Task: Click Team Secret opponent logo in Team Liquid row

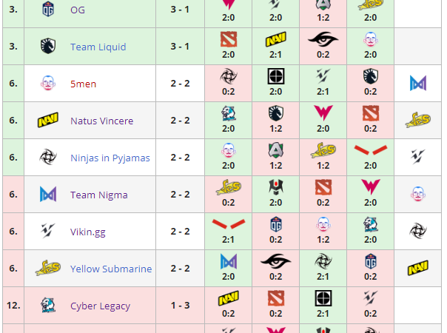Action: tap(323, 39)
